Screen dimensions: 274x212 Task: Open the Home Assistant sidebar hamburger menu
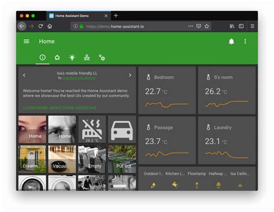coord(27,42)
